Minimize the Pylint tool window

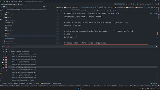tap(156, 47)
